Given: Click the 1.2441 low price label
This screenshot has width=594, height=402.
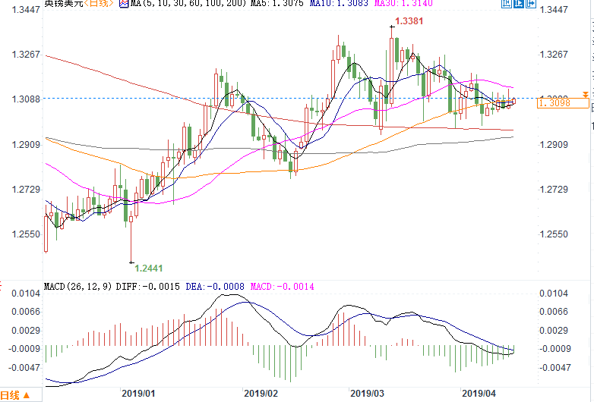Looking at the screenshot, I should [149, 268].
